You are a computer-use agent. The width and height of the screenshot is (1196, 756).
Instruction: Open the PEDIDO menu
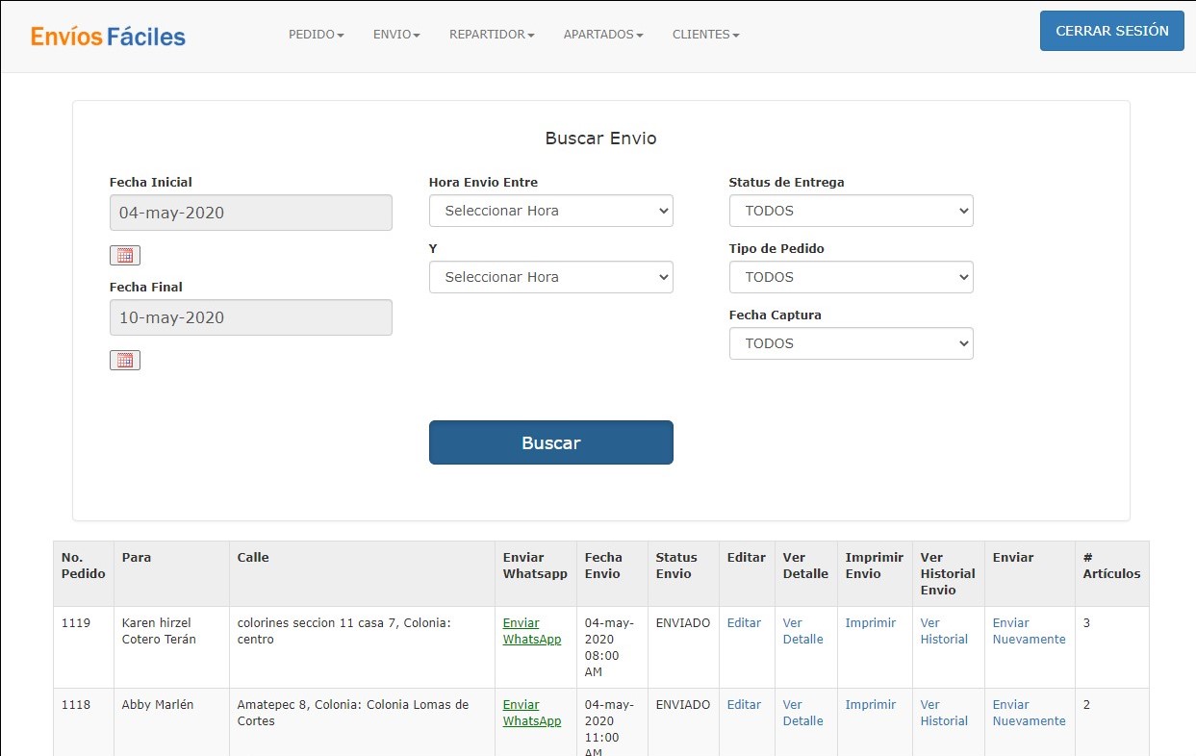[316, 35]
